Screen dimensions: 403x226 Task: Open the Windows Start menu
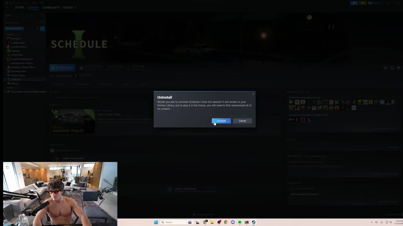pos(156,222)
